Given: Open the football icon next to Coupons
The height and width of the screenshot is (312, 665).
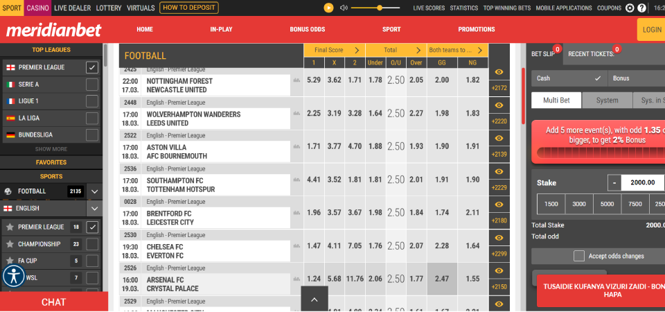Looking at the screenshot, I should pos(630,8).
